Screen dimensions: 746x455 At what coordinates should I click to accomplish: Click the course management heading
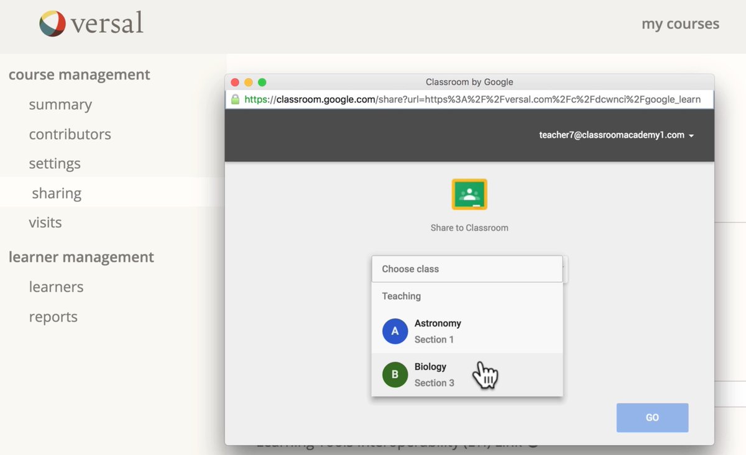(80, 74)
